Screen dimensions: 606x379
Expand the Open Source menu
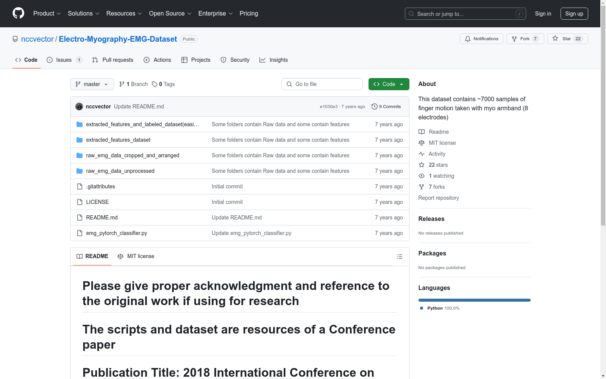click(x=170, y=13)
